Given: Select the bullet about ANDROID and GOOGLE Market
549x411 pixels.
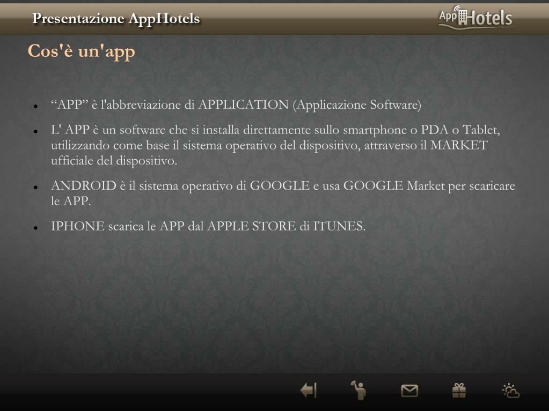Looking at the screenshot, I should tap(283, 193).
